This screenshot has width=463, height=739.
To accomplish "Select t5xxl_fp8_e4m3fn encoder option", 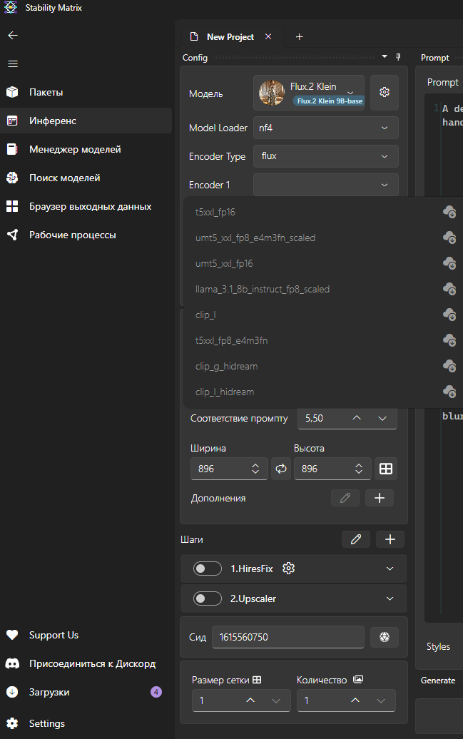I will pos(231,341).
